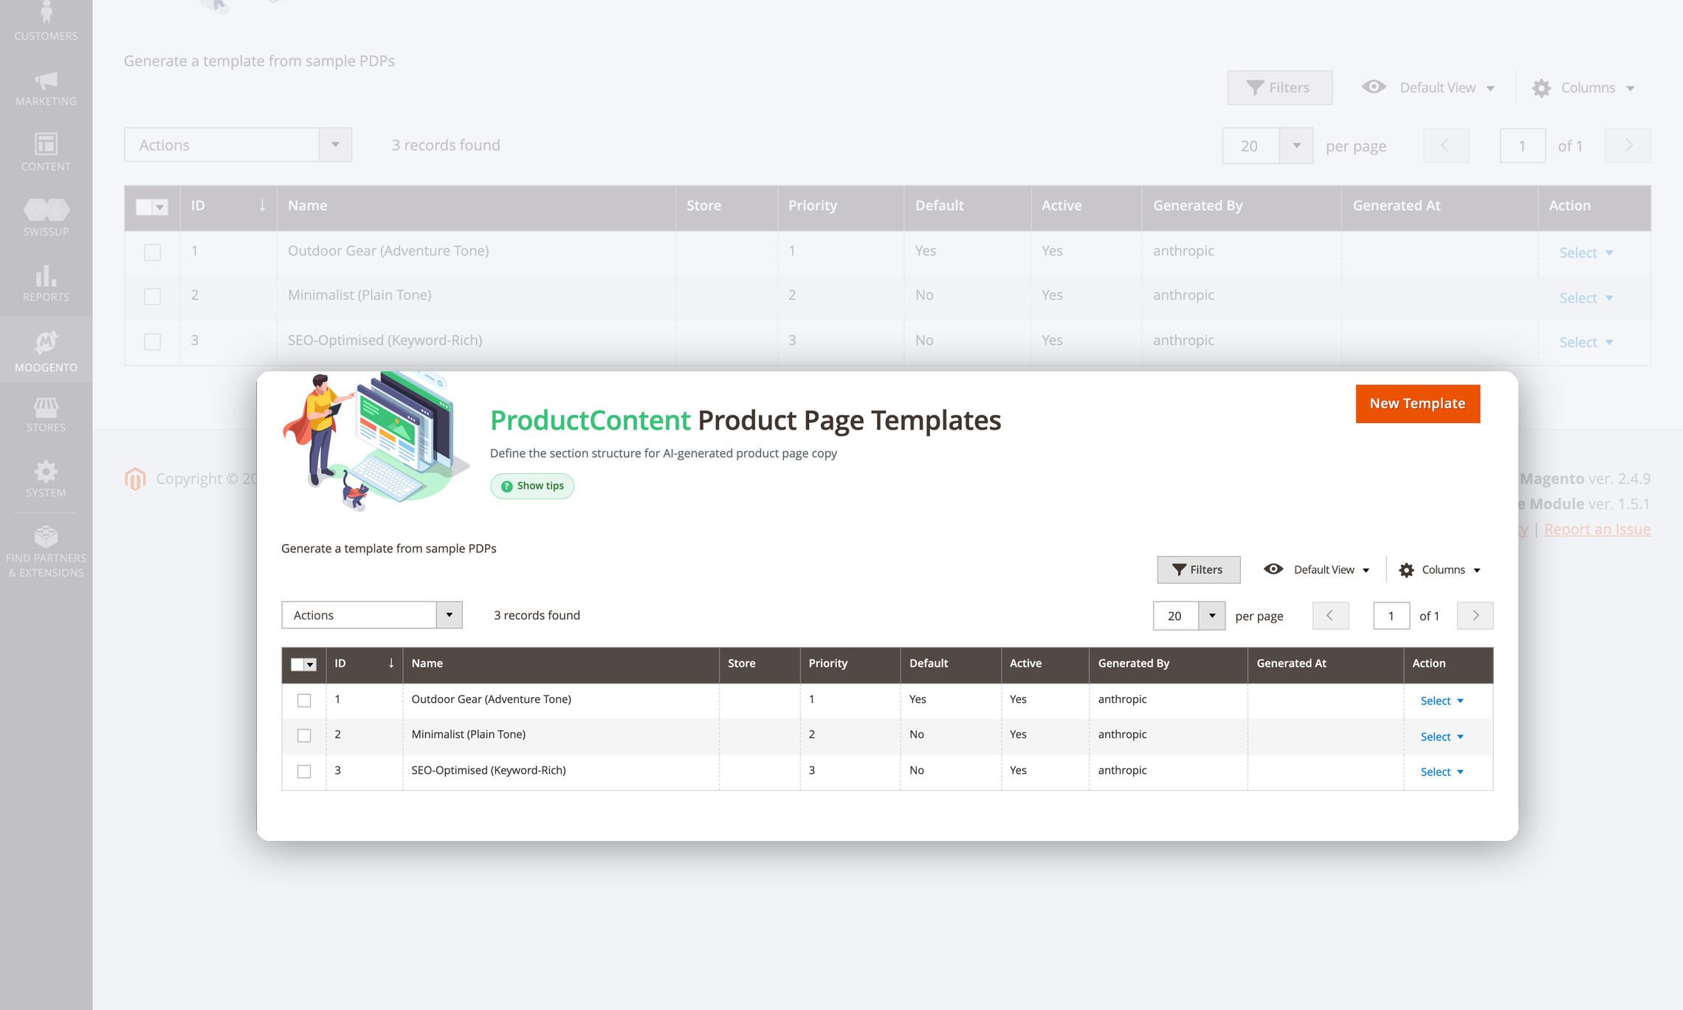The height and width of the screenshot is (1010, 1683).
Task: Tick the checkbox for SEO-Optimised row in front panel
Action: click(x=304, y=772)
